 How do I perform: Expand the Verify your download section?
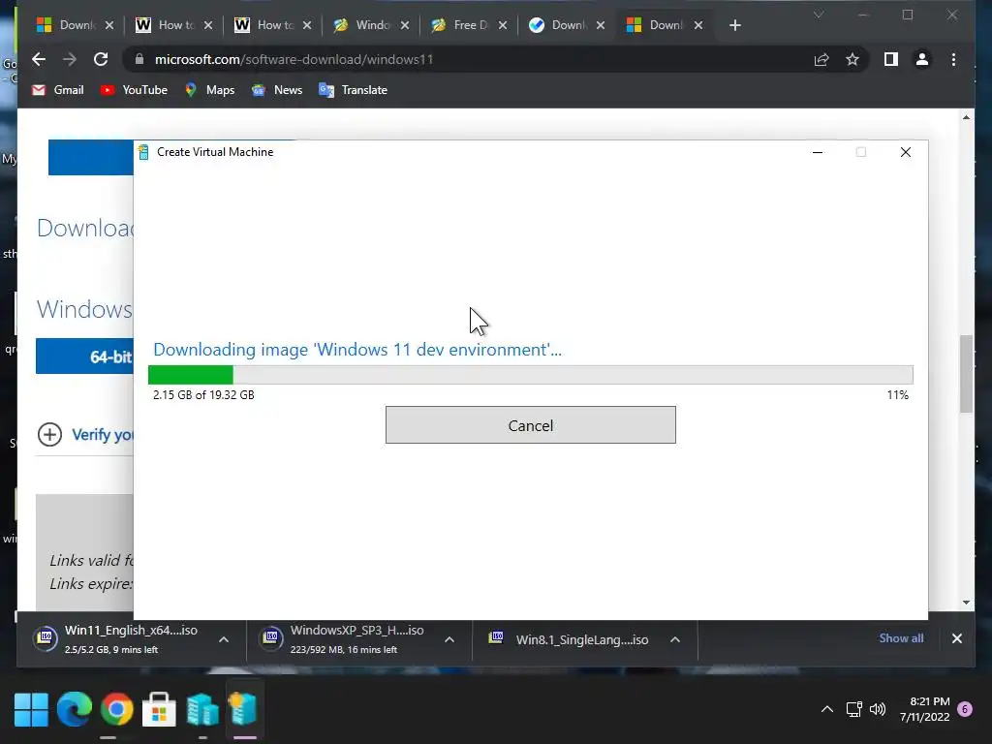(85, 435)
